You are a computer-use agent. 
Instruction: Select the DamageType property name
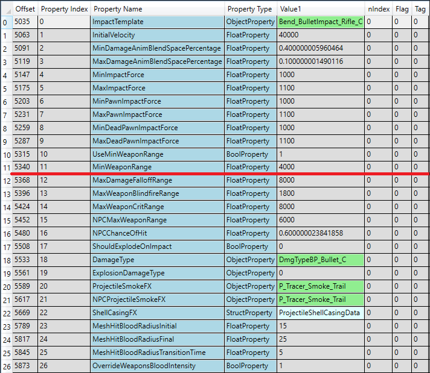click(158, 260)
